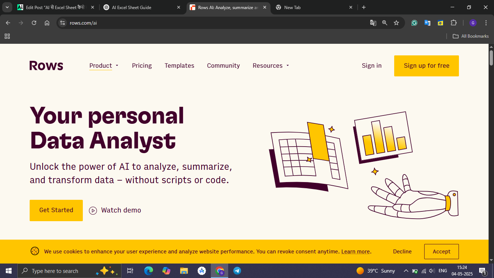Open Telegram from taskbar
494x278 pixels.
coord(237,271)
